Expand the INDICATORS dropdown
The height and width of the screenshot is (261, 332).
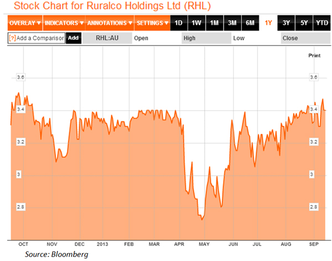(x=64, y=23)
